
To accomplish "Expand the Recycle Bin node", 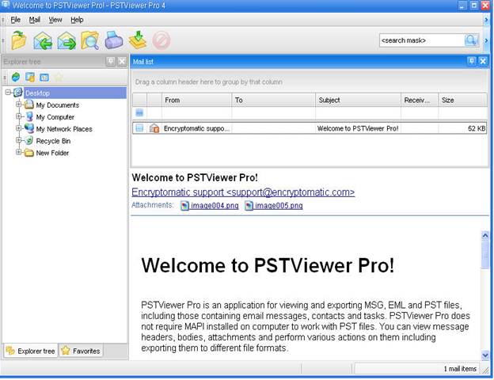I will pos(18,140).
